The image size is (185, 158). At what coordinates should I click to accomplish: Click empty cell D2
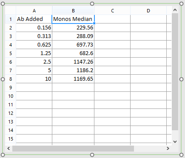tap(148, 28)
